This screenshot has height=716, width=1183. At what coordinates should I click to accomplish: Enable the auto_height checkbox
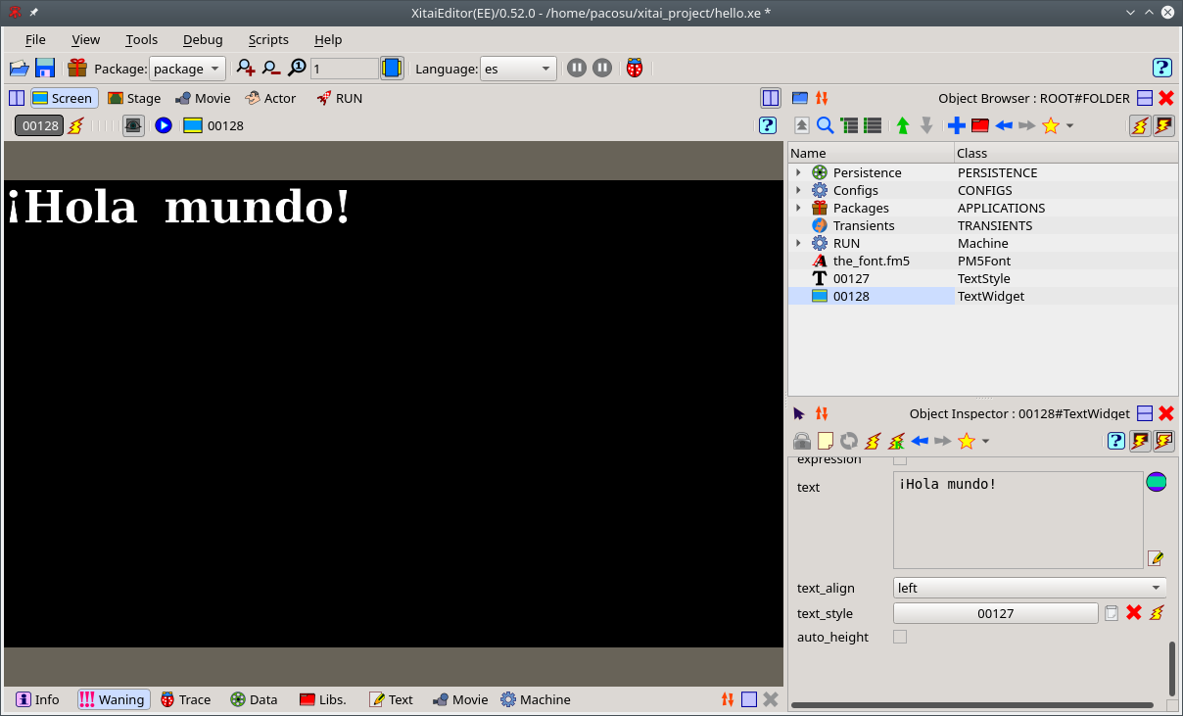(900, 637)
